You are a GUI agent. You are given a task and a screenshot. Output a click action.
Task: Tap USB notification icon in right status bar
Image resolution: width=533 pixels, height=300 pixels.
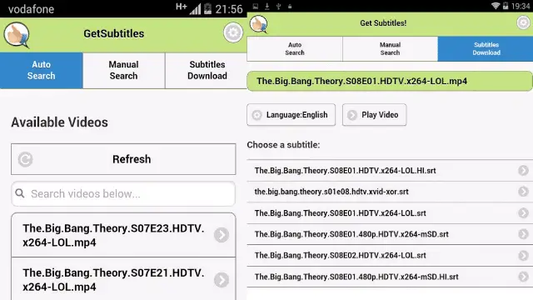pyautogui.click(x=278, y=6)
